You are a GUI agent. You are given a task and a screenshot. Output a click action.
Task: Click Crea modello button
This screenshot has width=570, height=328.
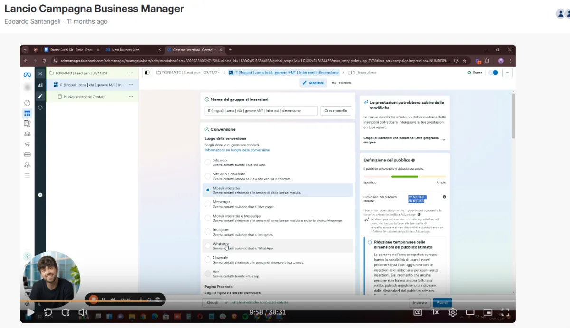pos(336,110)
